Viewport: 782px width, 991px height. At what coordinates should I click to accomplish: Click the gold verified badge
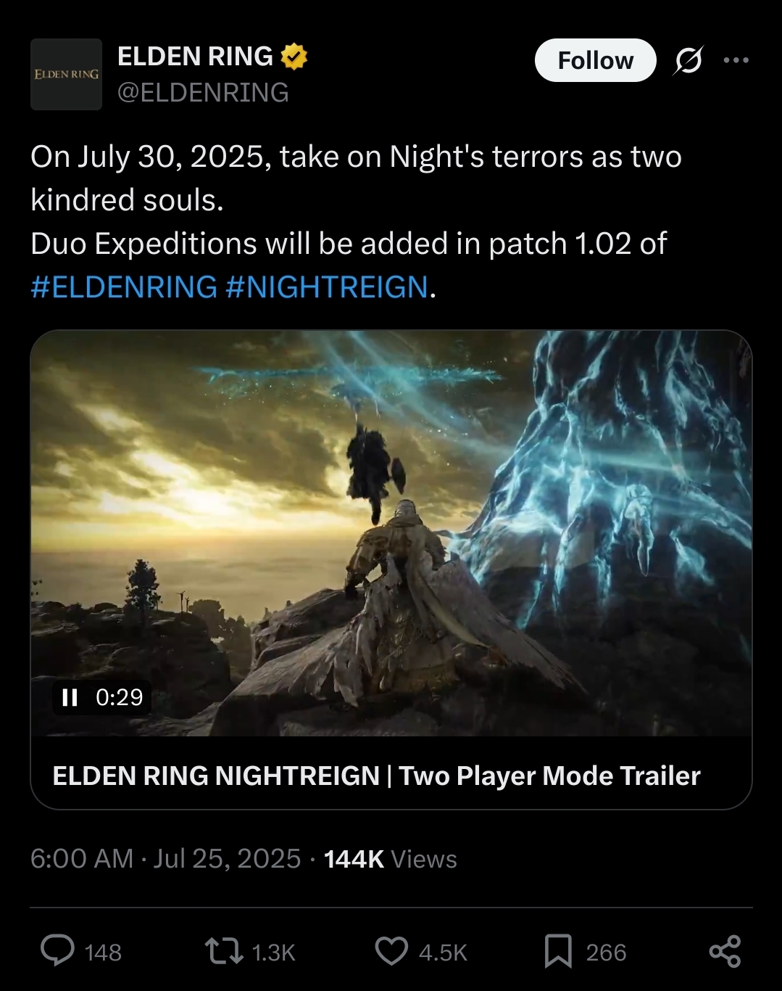point(294,57)
